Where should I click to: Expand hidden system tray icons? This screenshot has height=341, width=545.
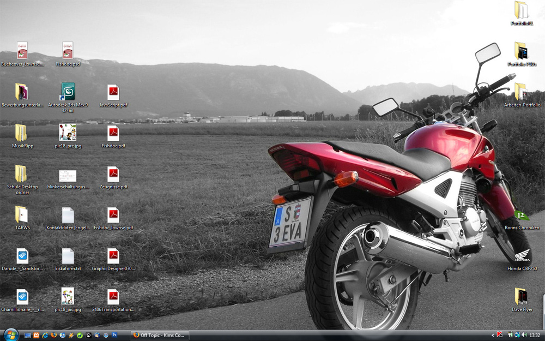tap(493, 335)
